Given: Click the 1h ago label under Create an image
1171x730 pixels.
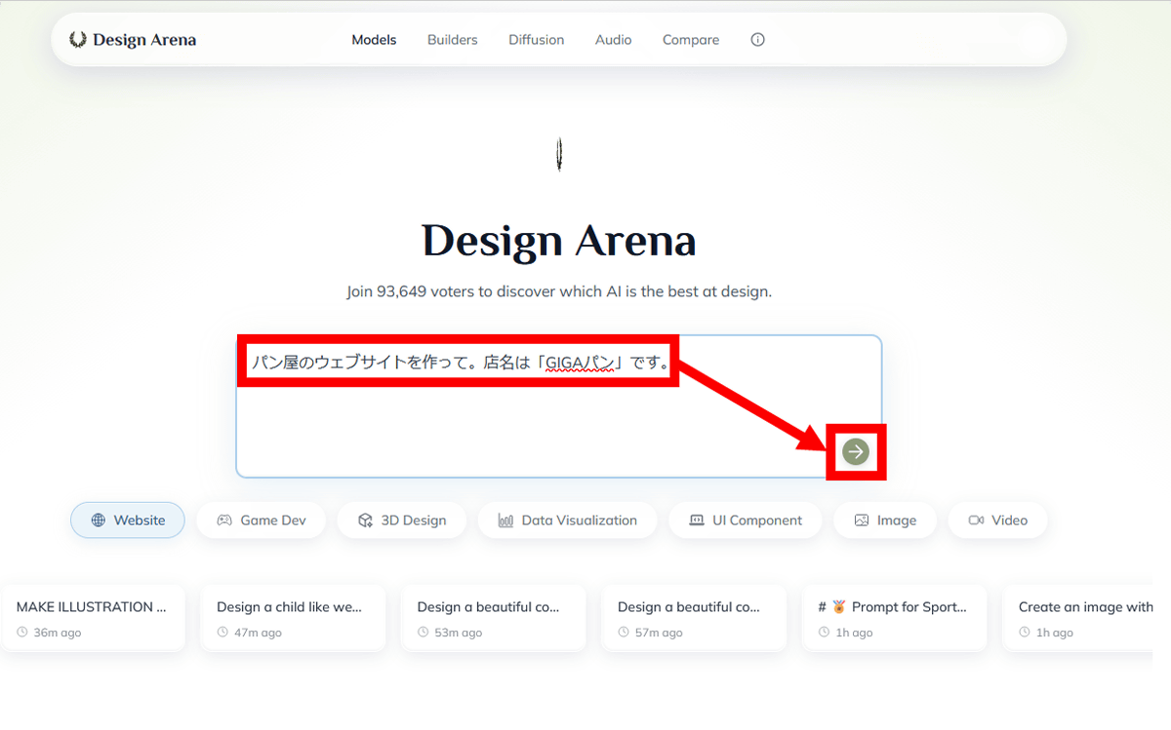Looking at the screenshot, I should 1055,633.
